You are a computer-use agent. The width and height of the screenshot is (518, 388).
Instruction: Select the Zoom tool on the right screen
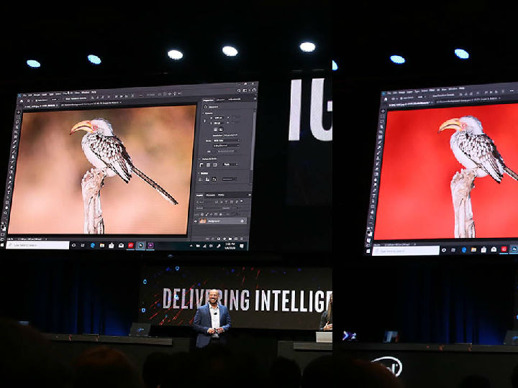click(x=371, y=218)
